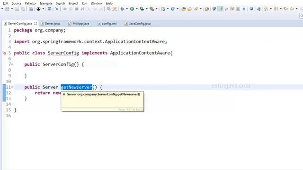Click the Back navigation arrow
The width and height of the screenshot is (303, 170).
(292, 9)
